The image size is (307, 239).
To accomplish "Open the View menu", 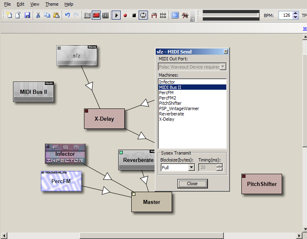I will (x=35, y=4).
